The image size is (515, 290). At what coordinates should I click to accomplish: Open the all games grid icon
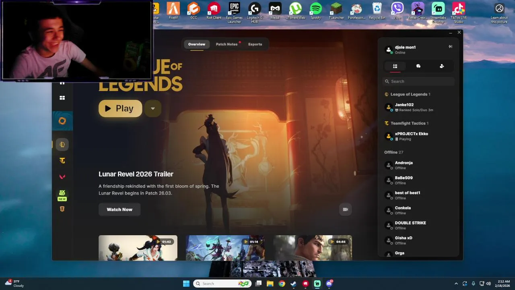click(x=62, y=97)
